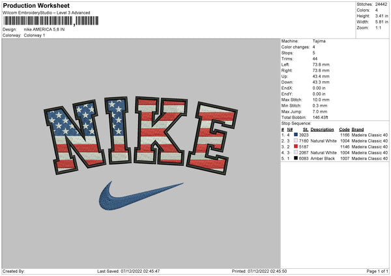Click the width value '5.81 in'
Viewport: 391px width, 276px height.
click(381, 22)
